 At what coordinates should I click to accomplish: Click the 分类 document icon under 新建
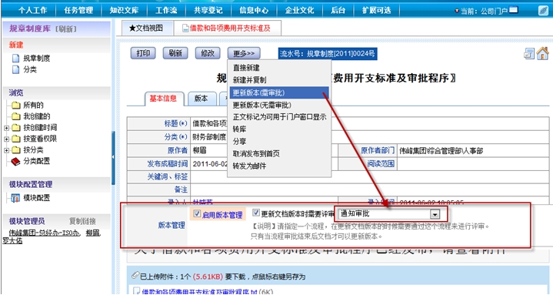[x=16, y=69]
